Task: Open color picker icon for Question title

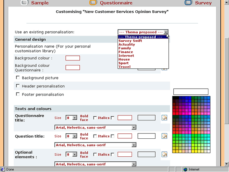Action: click(x=164, y=136)
